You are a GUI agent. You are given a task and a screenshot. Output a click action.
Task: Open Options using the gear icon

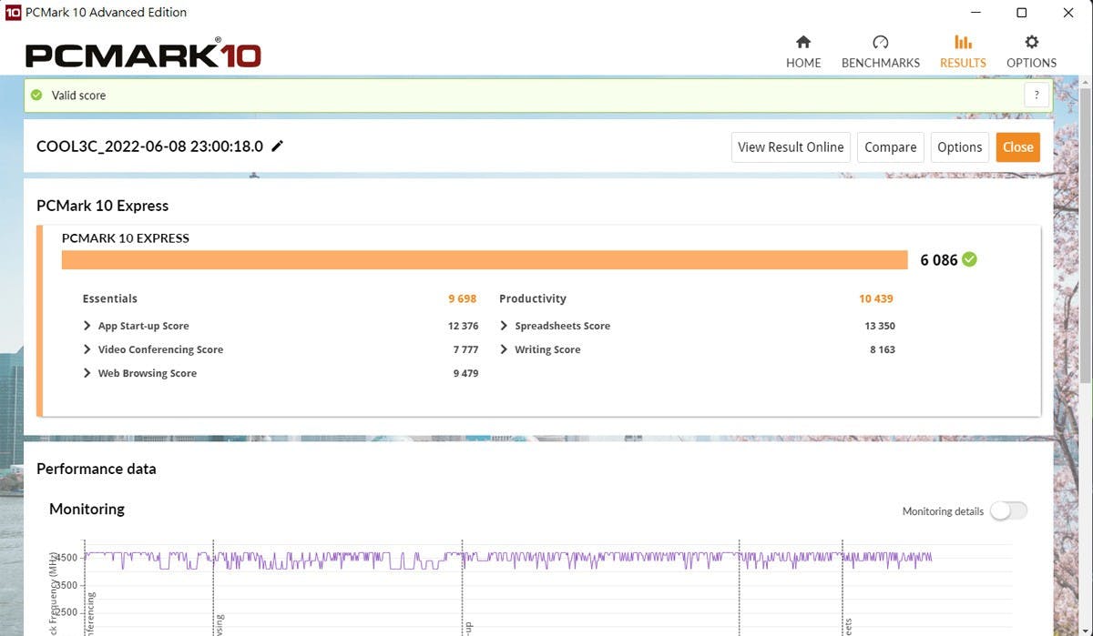1031,42
